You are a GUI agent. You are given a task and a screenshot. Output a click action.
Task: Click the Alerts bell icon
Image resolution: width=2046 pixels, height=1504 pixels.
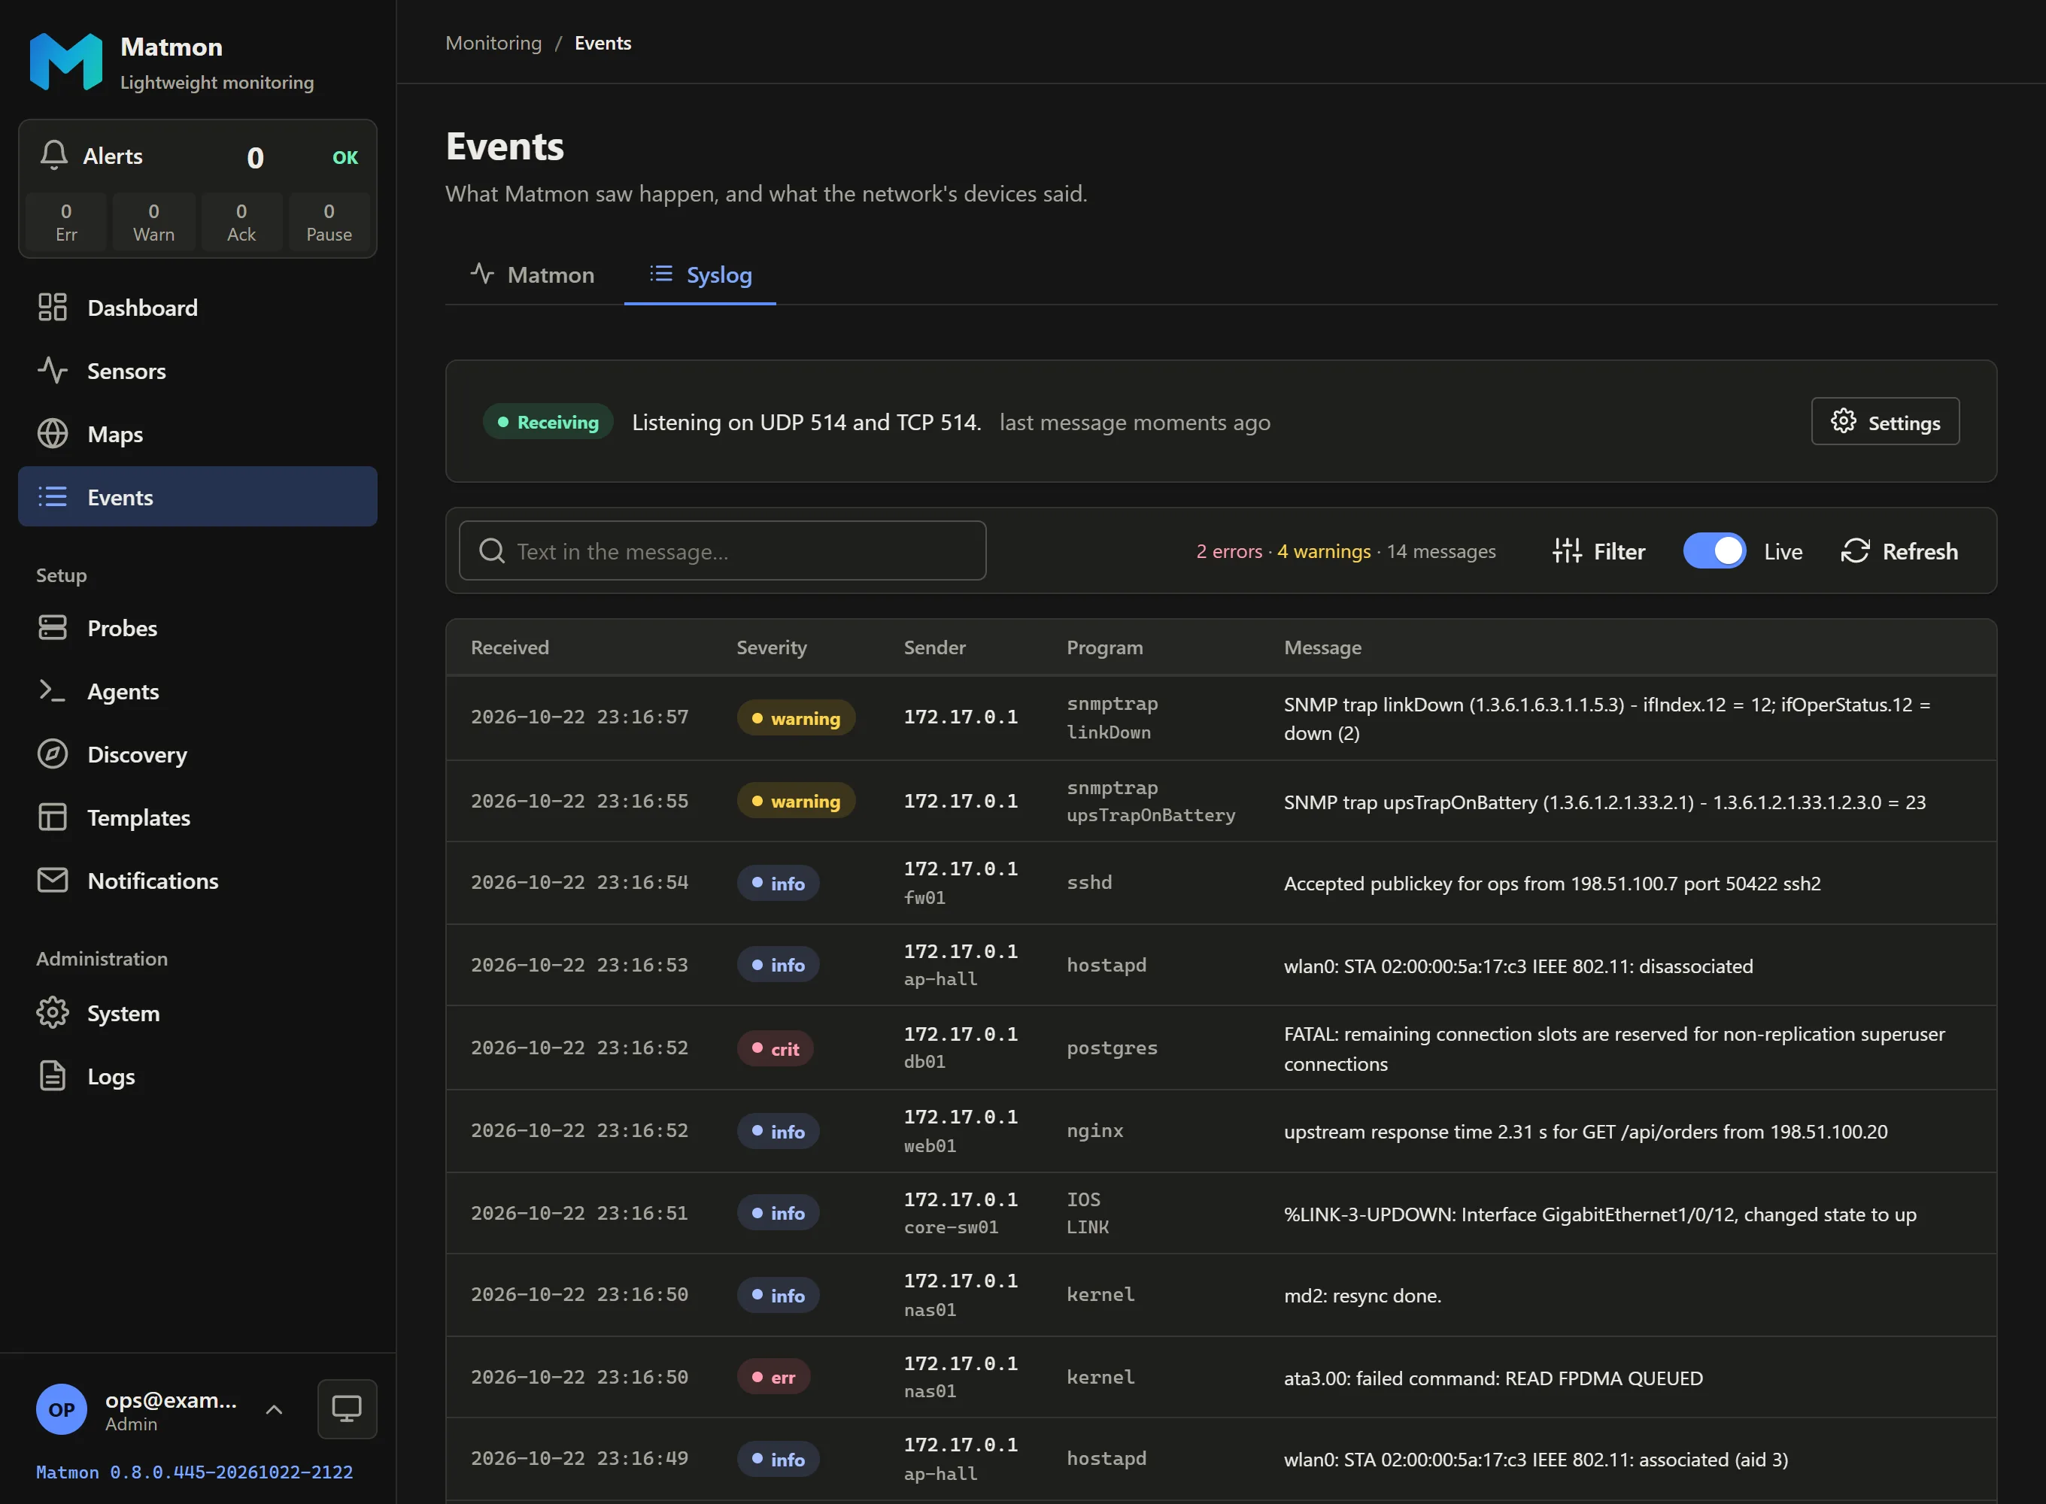(x=53, y=156)
